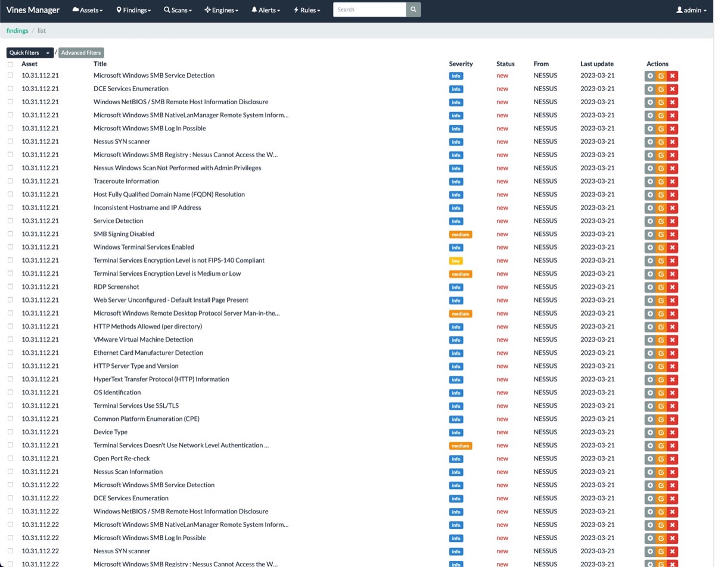Open the Quick filters dropdown
The width and height of the screenshot is (715, 567).
click(x=30, y=52)
